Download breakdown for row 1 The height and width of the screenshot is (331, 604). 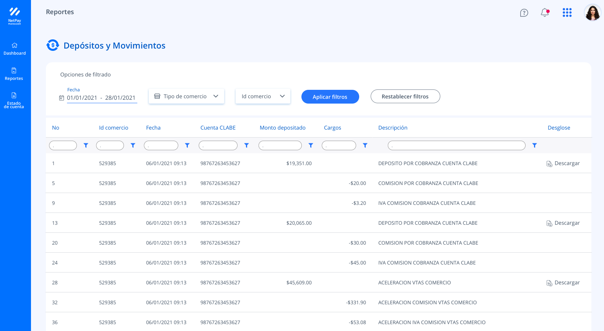pos(563,164)
